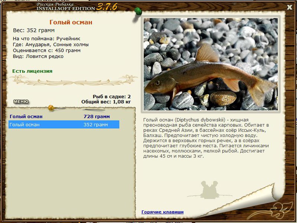Screen dimensions: 297x223
Task: Open the Горячие клавиши link
Action: tap(163, 212)
